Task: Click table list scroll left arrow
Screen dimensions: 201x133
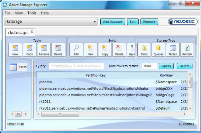Action: coord(12,114)
